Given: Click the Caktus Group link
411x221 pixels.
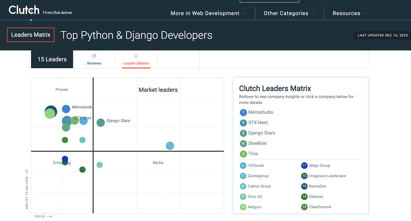Looking at the screenshot, I should [x=259, y=186].
